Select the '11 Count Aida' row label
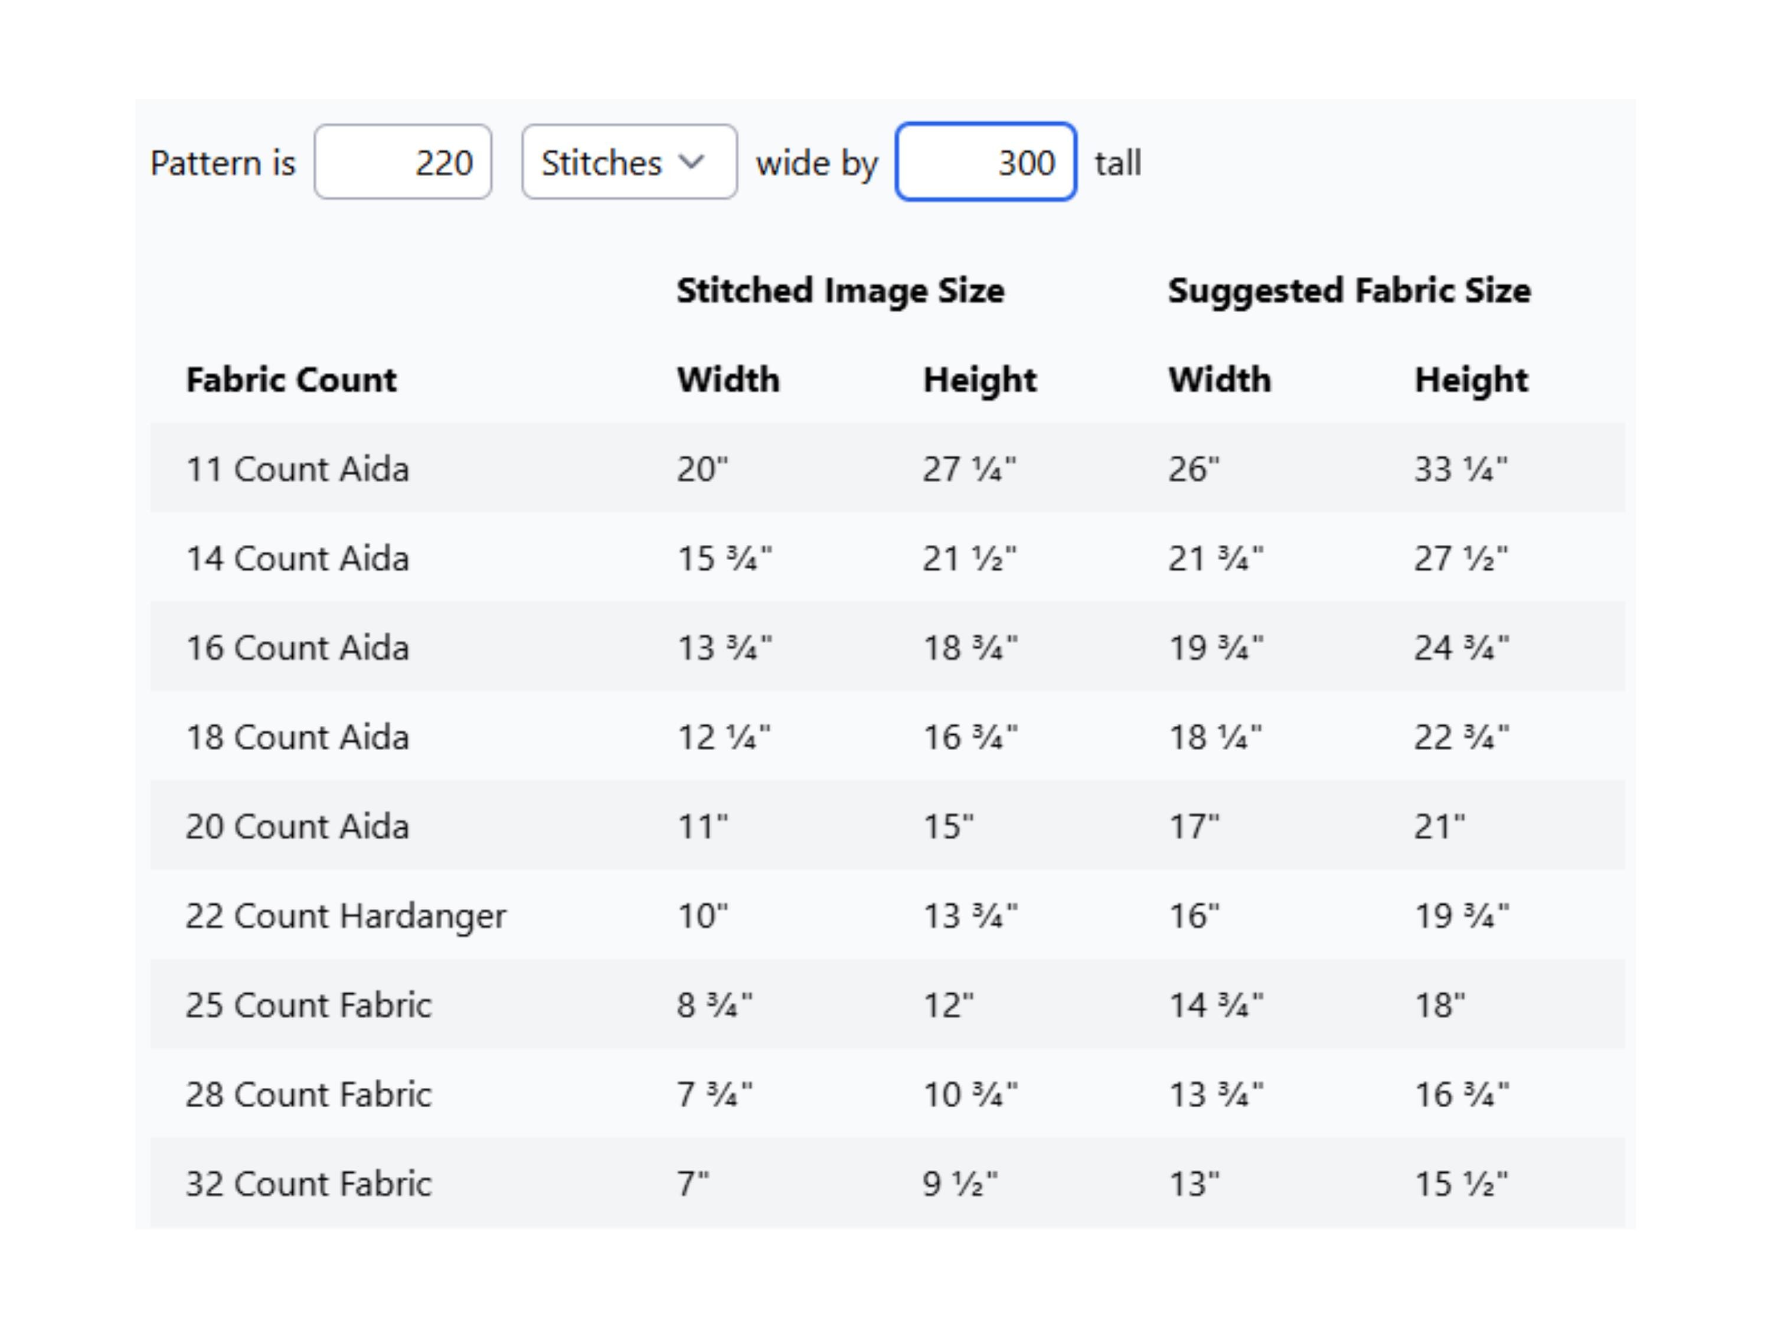Image resolution: width=1771 pixels, height=1328 pixels. [297, 469]
